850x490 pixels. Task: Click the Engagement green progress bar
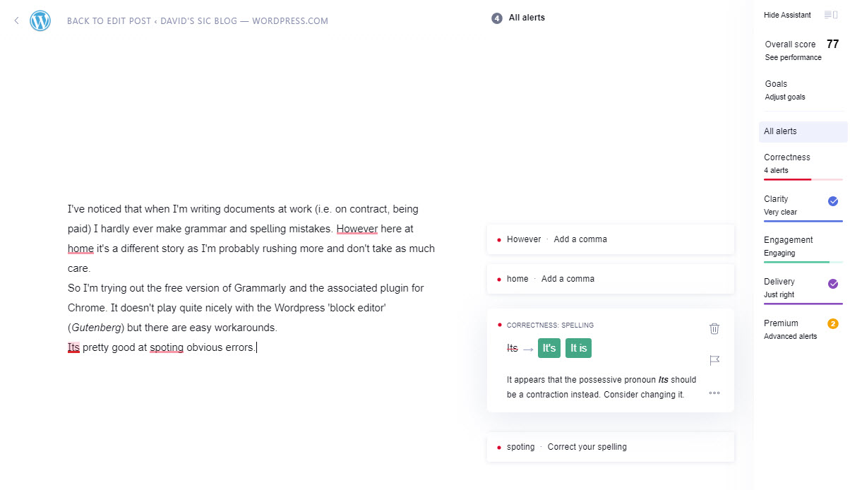[x=803, y=262]
